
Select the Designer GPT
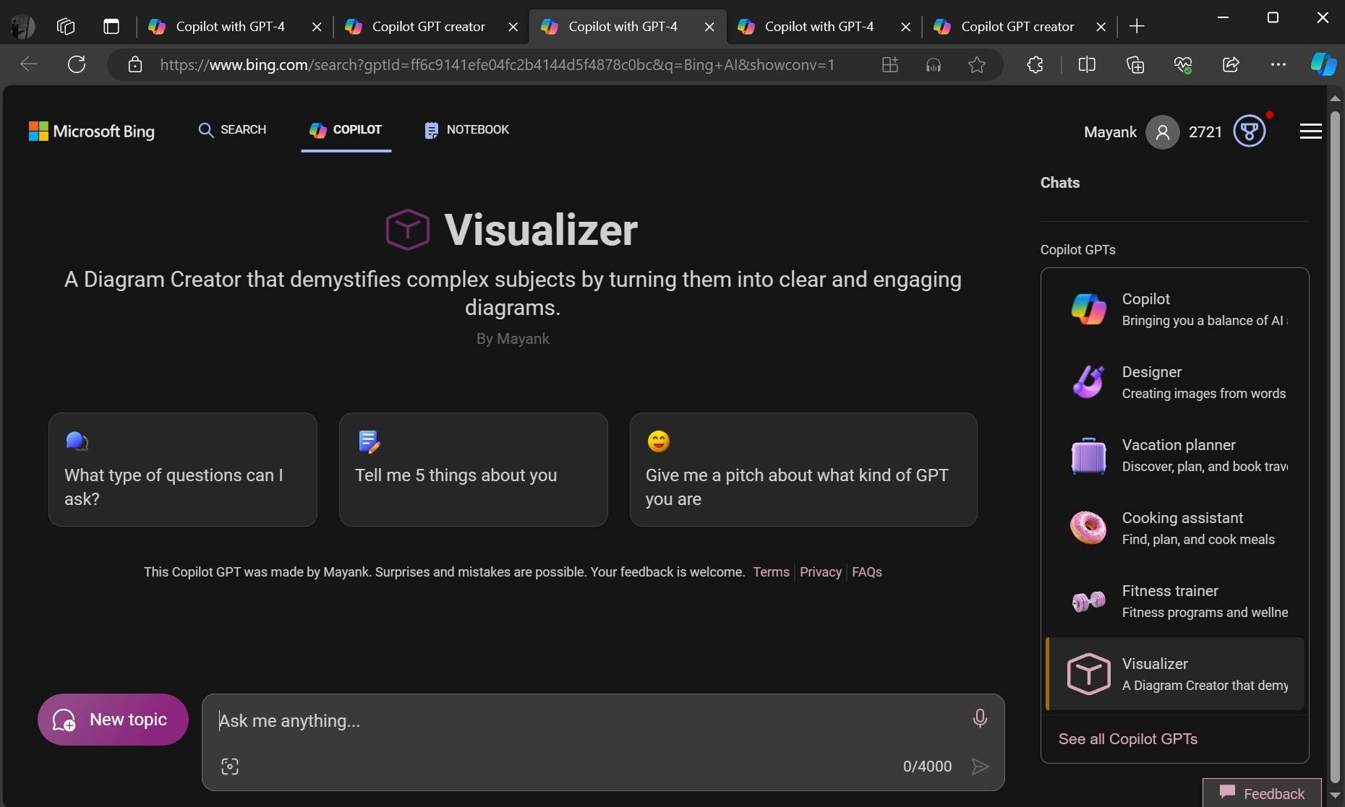pos(1175,382)
